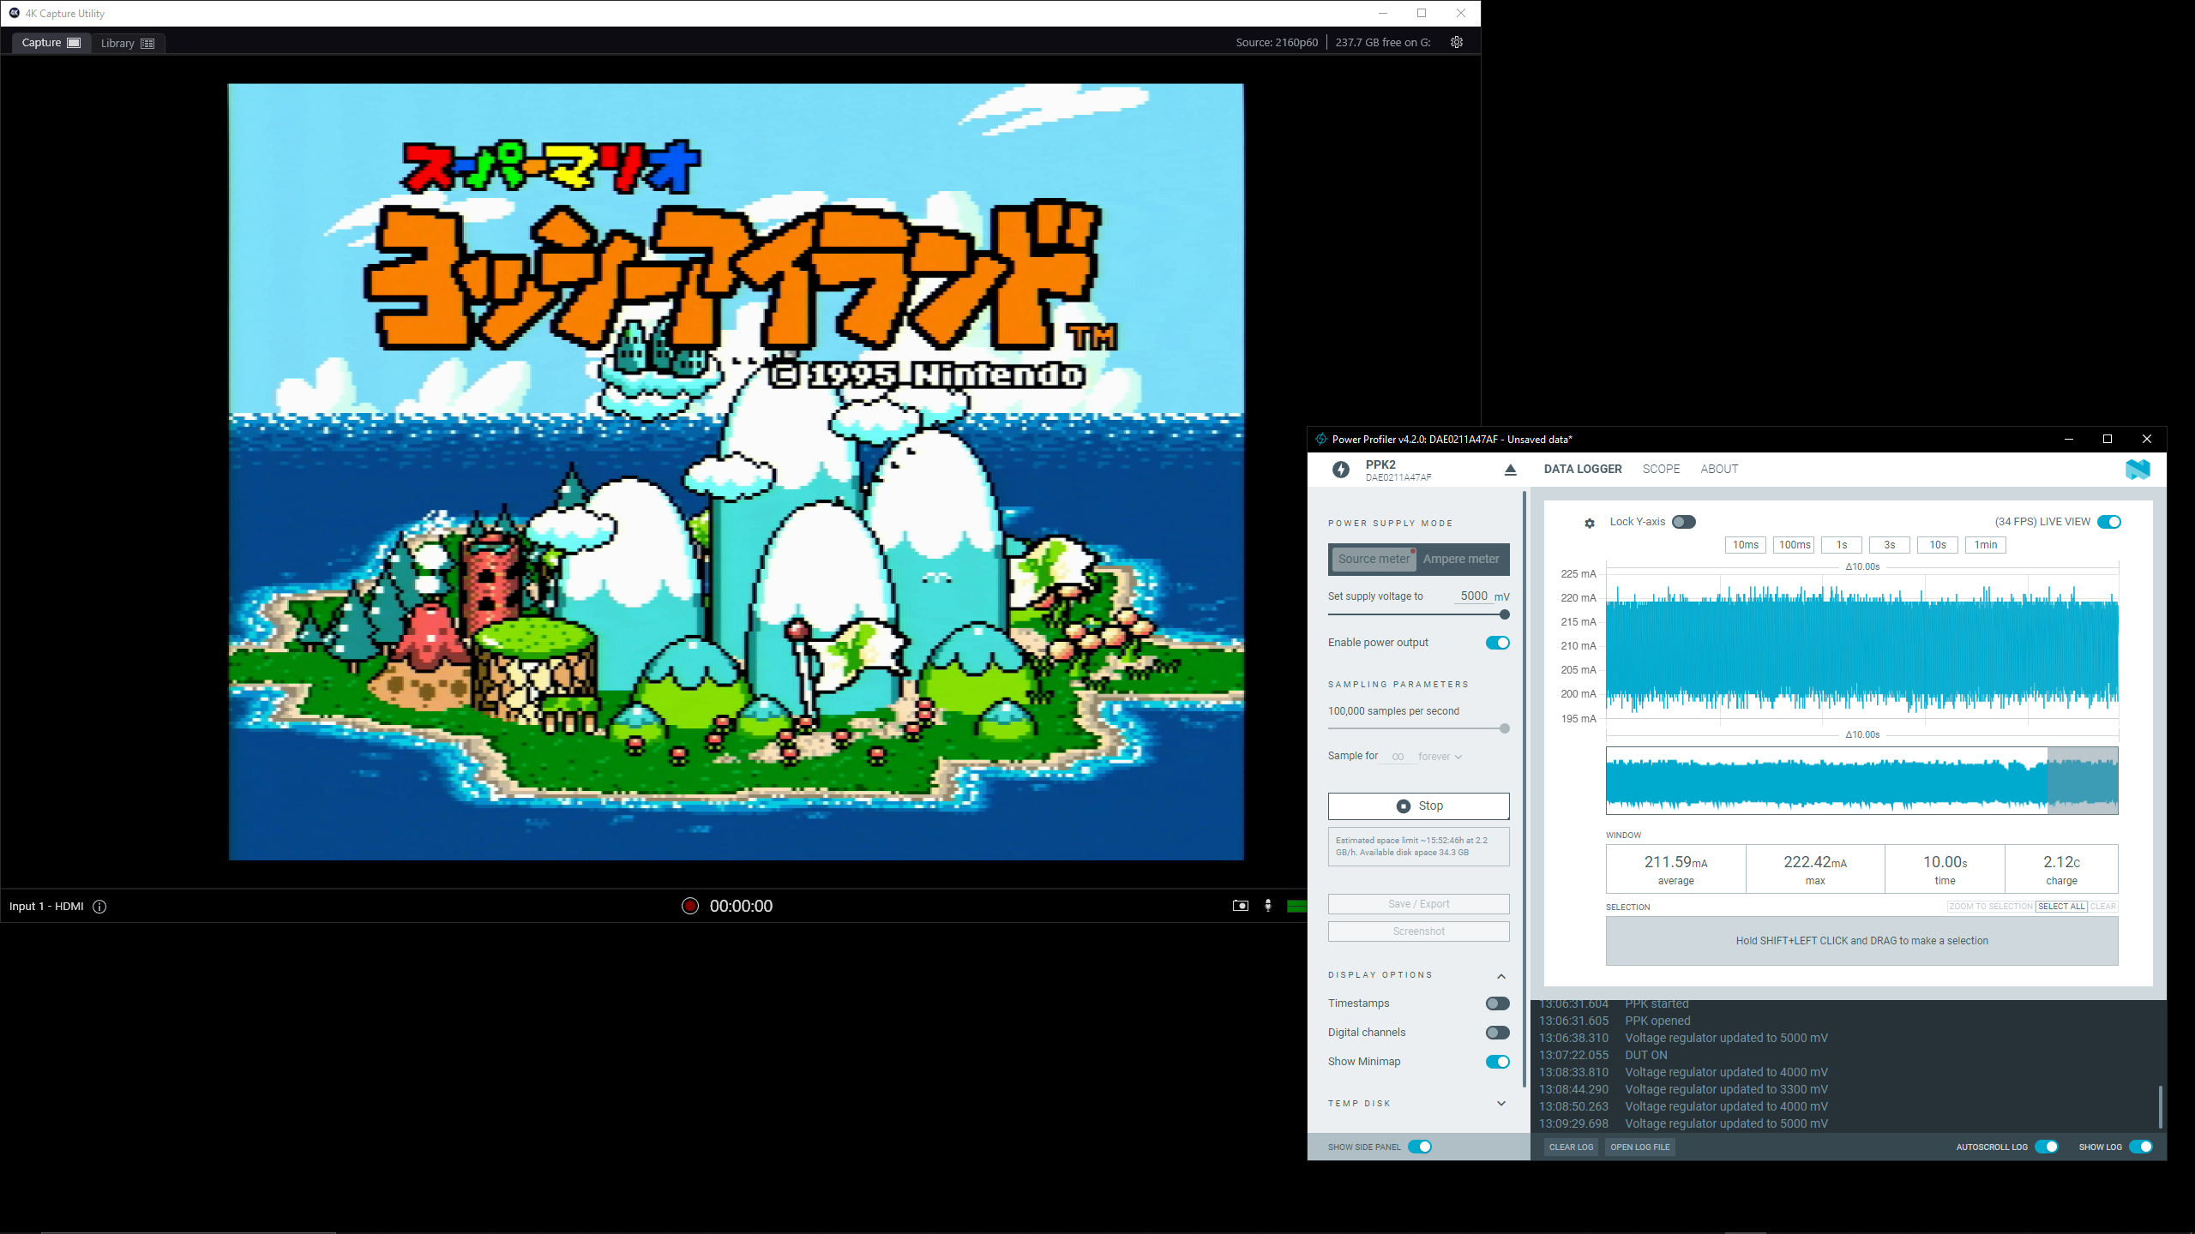Click the 'DUT ON' log entry
Image resolution: width=2195 pixels, height=1234 pixels.
tap(1646, 1056)
